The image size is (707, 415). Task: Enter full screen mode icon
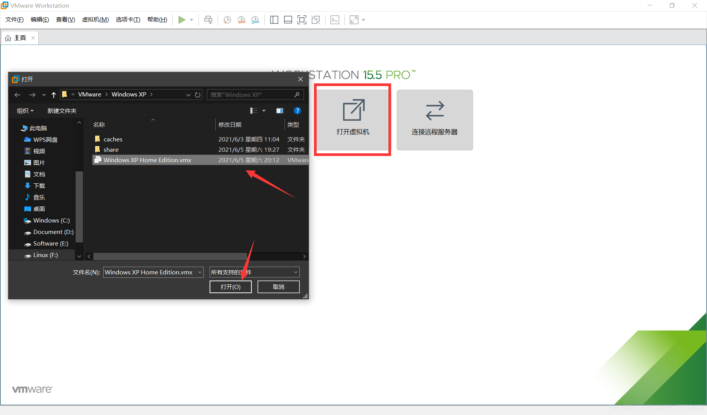point(302,20)
